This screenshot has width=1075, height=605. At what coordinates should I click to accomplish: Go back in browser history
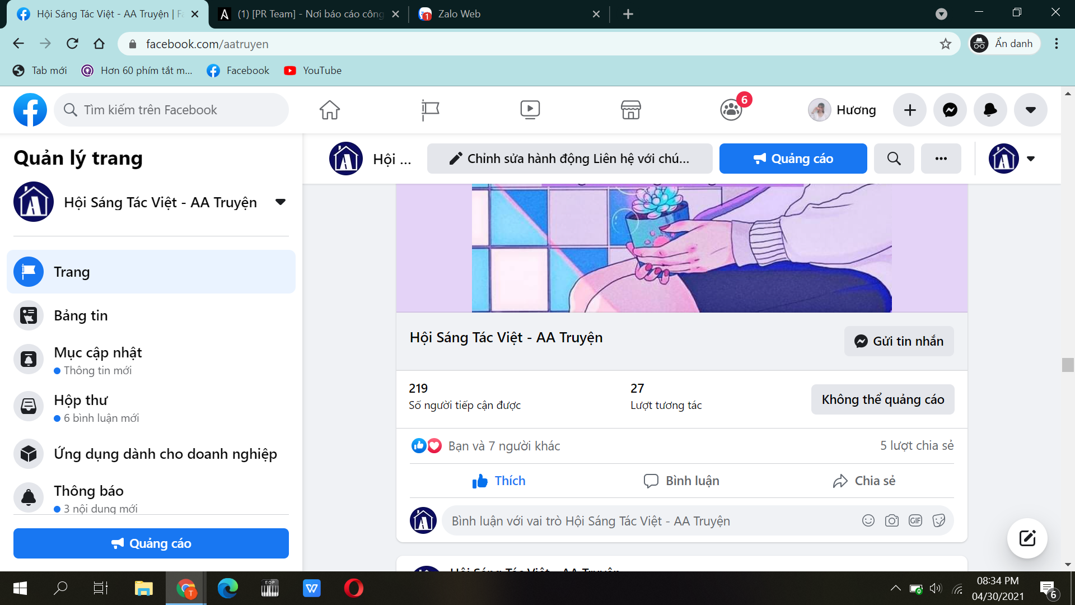click(18, 44)
